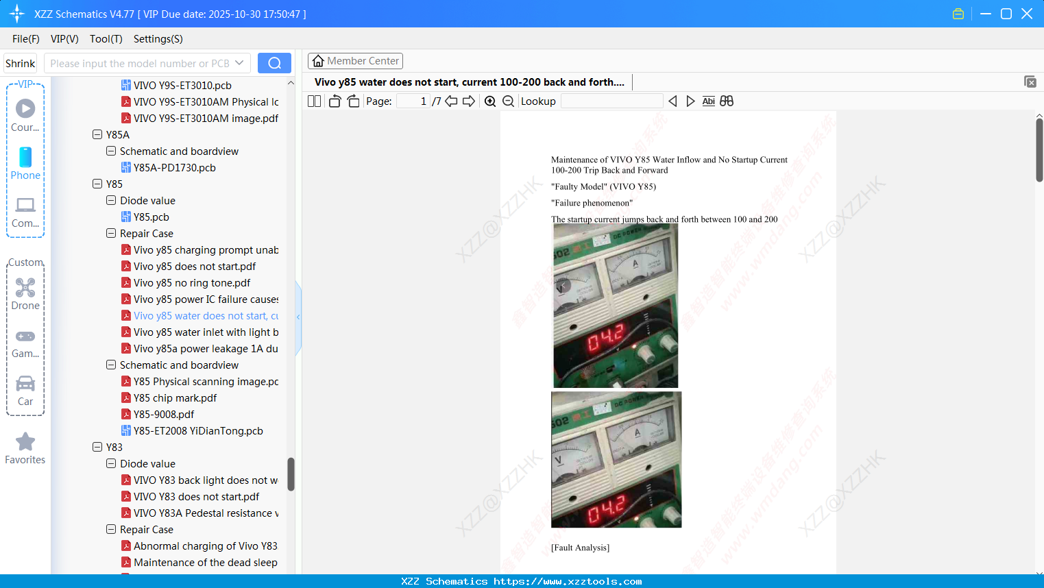Image resolution: width=1044 pixels, height=588 pixels.
Task: Collapse the Diode value section under Y83
Action: pos(110,463)
